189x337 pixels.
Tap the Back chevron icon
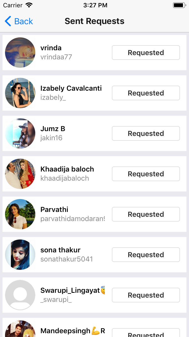pos(8,21)
